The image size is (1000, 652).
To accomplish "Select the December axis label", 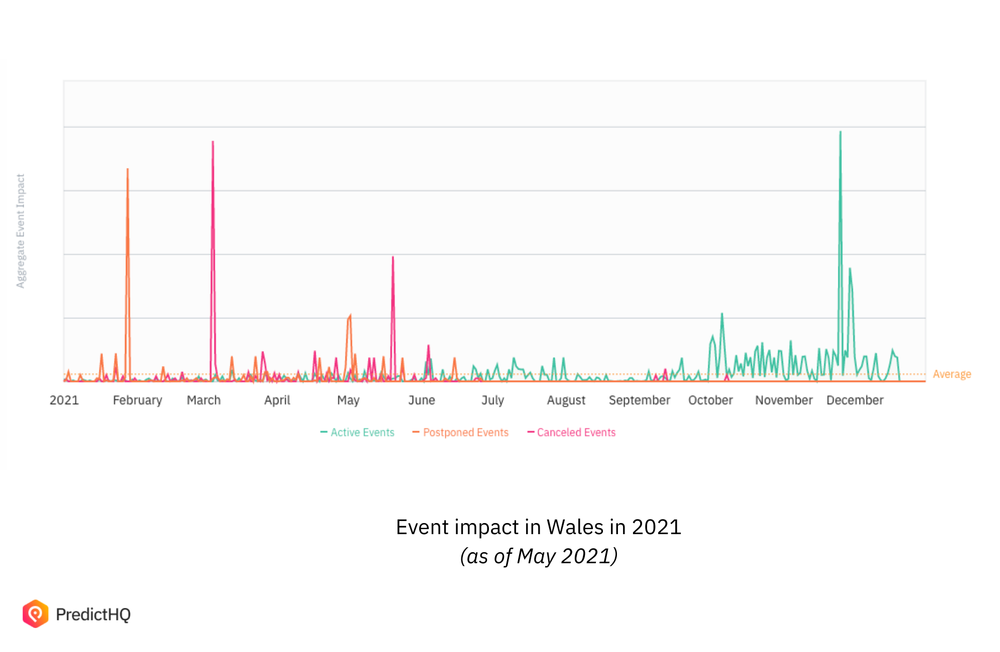I will [854, 400].
